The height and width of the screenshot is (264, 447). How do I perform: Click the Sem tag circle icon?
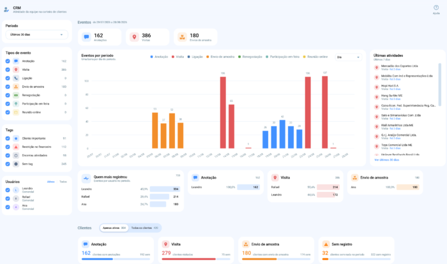point(16,164)
